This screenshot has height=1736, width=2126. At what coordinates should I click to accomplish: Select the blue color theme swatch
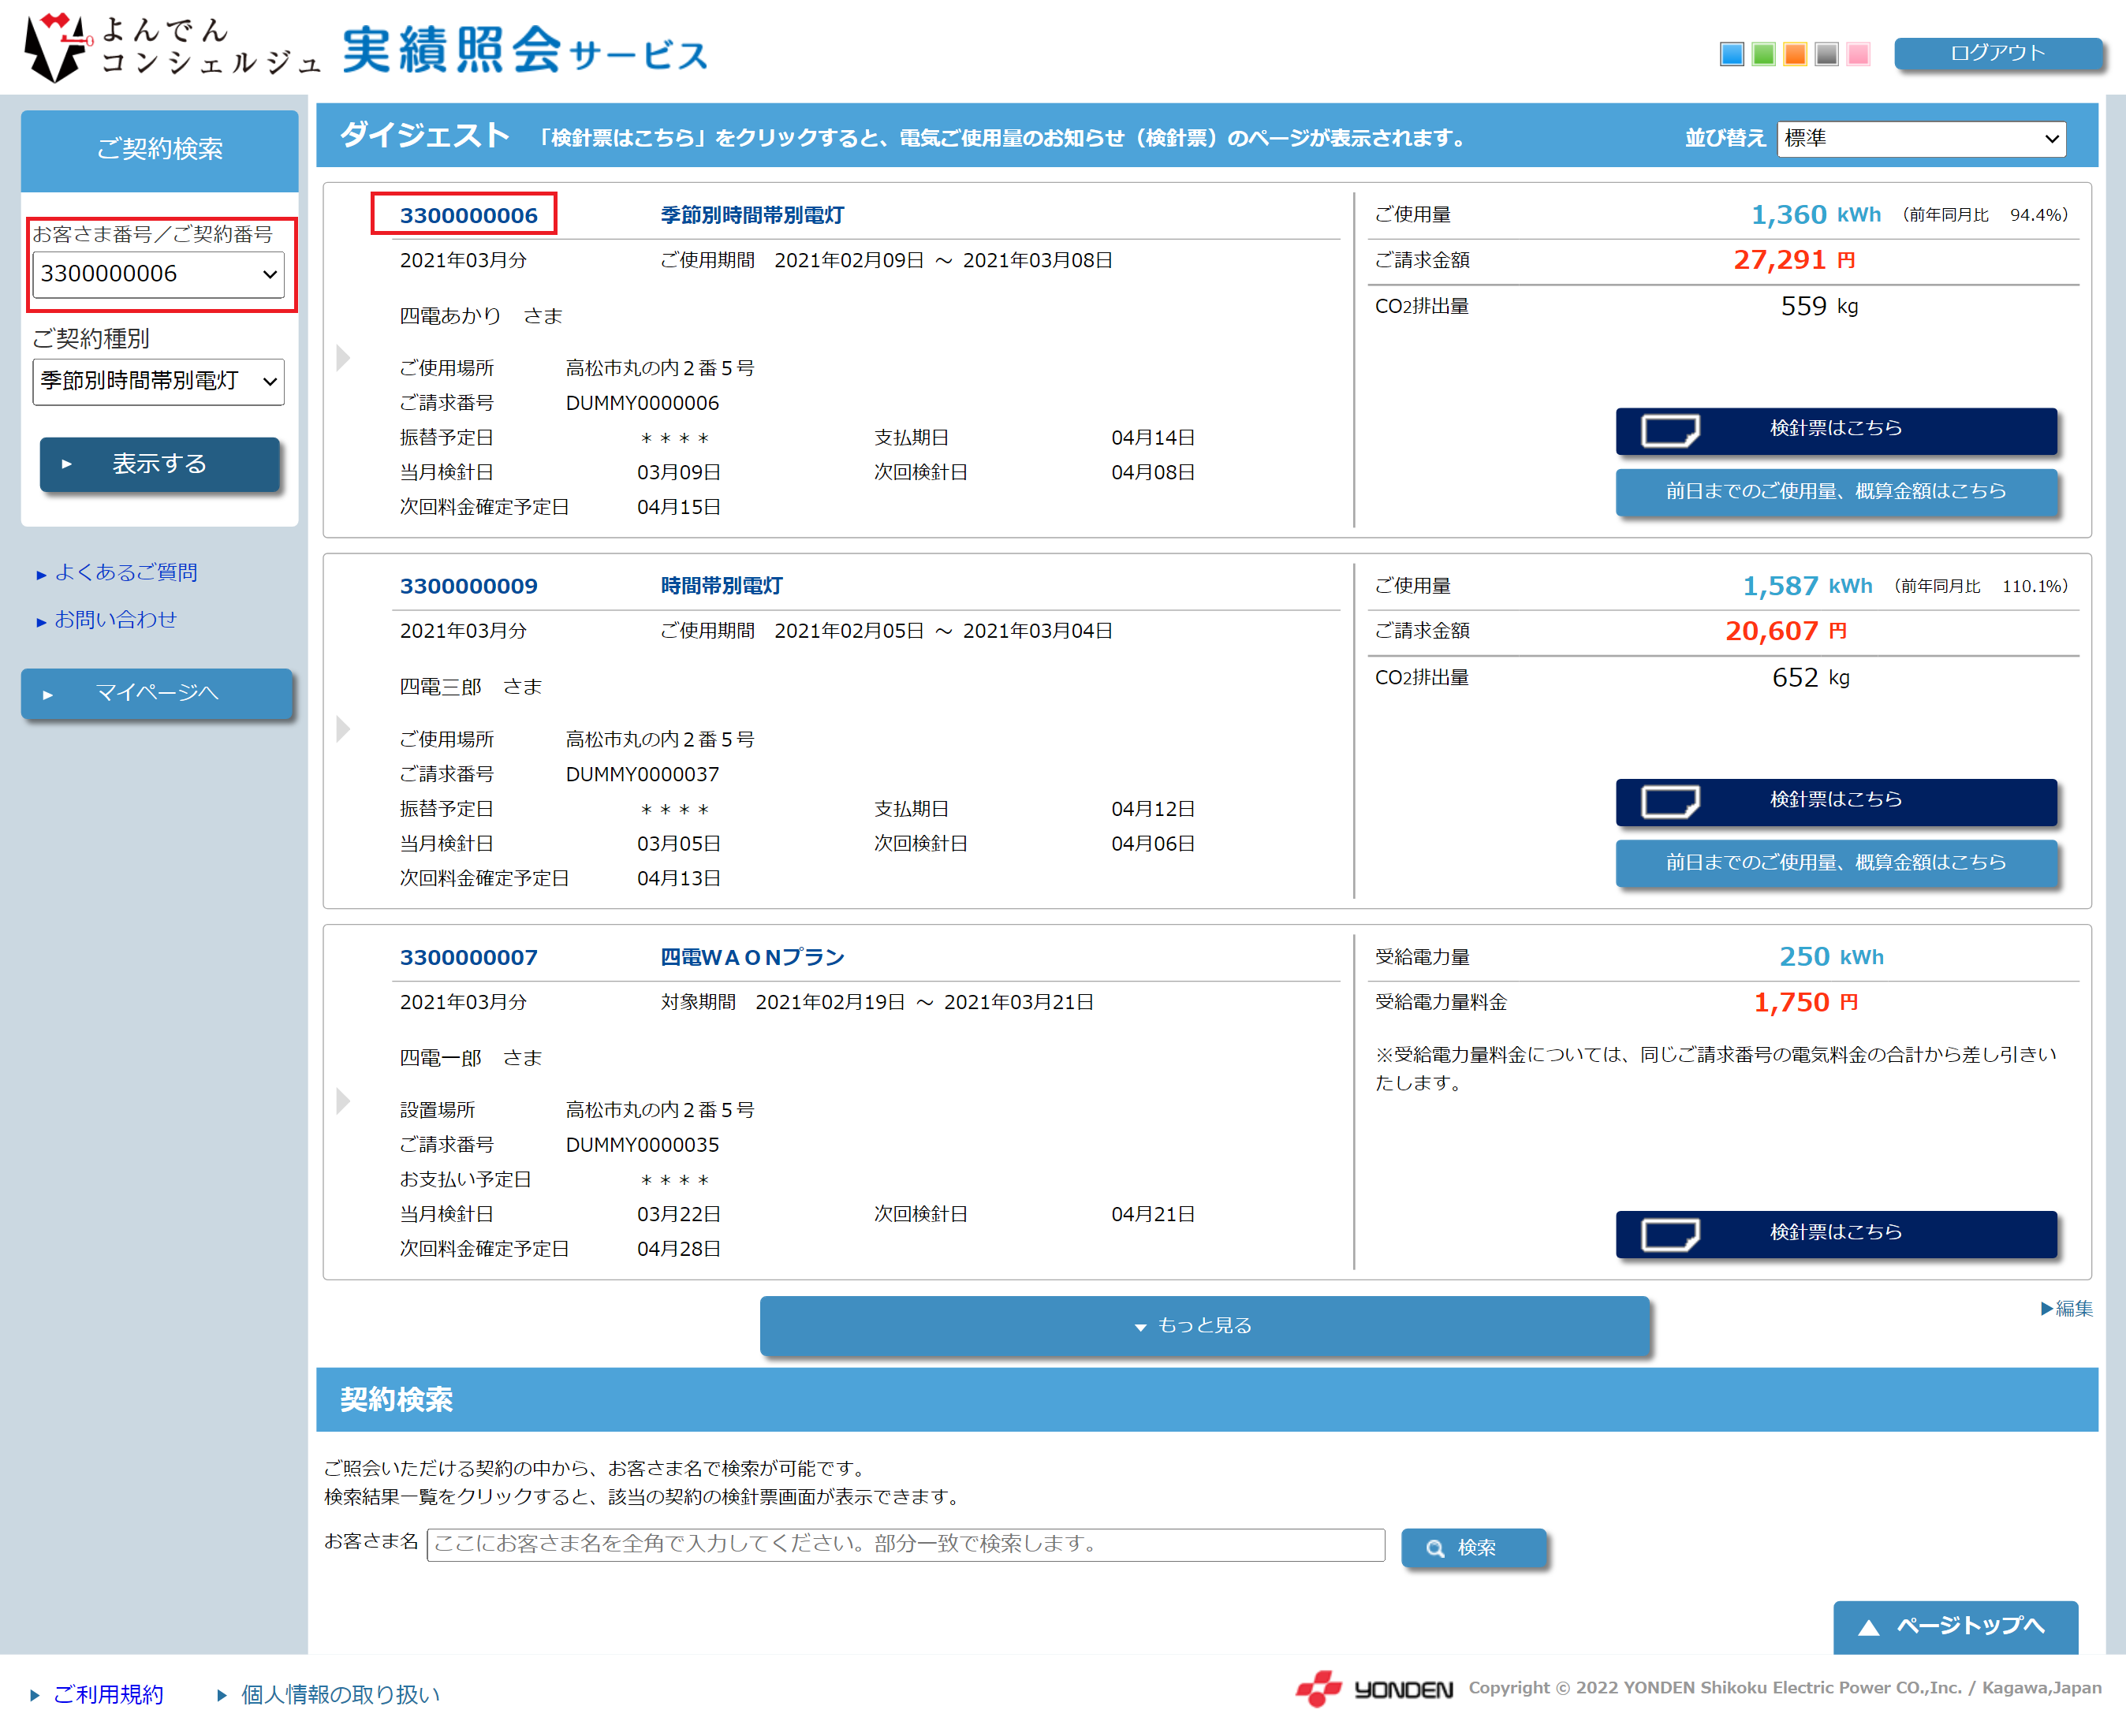pyautogui.click(x=1732, y=54)
